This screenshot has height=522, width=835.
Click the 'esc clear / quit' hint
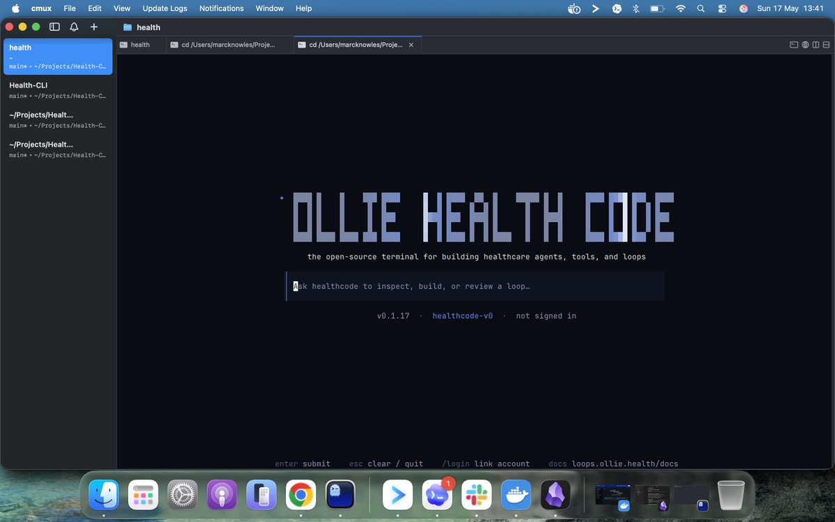click(386, 464)
